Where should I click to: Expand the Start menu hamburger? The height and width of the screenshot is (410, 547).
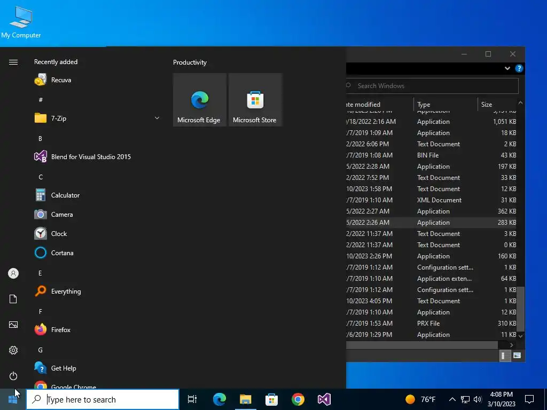click(13, 62)
